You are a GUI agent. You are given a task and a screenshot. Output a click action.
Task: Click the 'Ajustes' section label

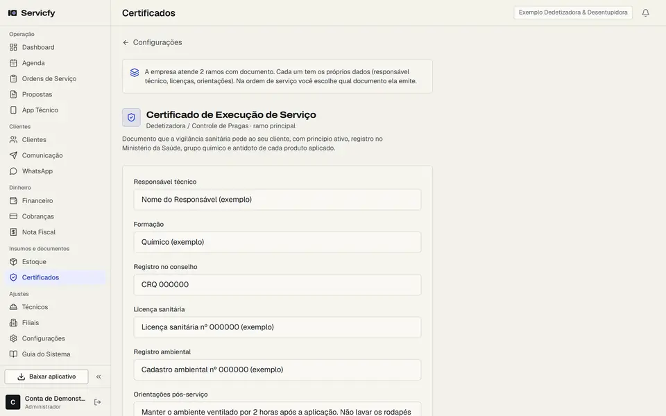(x=19, y=294)
